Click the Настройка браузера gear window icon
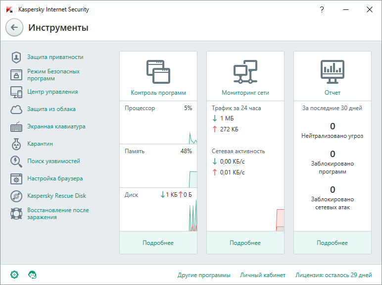The image size is (382, 285). pos(16,178)
